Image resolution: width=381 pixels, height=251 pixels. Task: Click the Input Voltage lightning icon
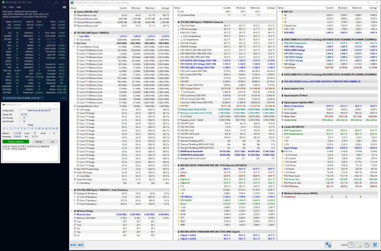click(x=282, y=148)
